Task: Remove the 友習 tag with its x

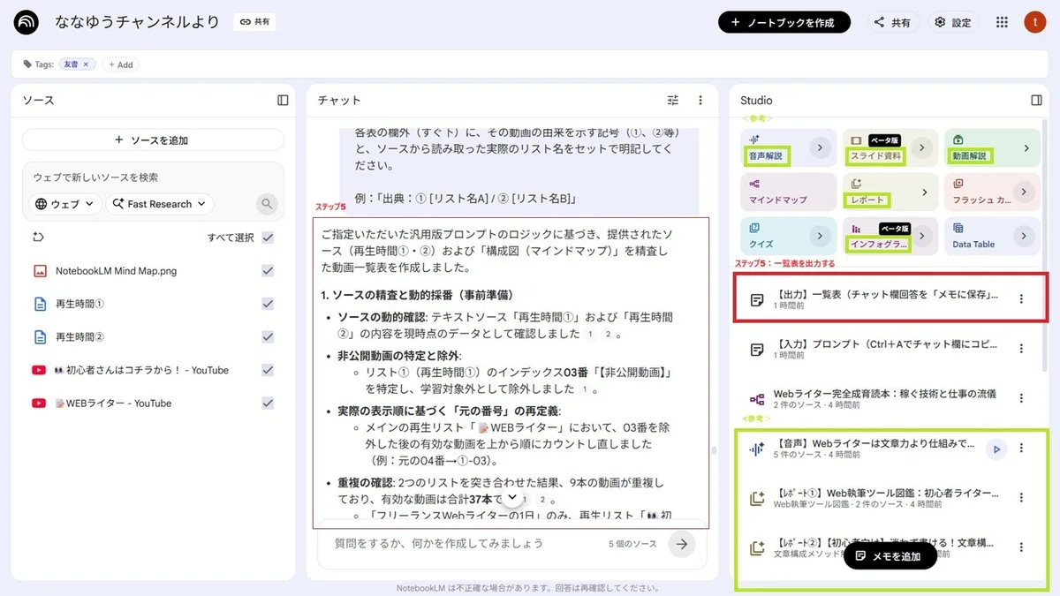Action: tap(87, 64)
